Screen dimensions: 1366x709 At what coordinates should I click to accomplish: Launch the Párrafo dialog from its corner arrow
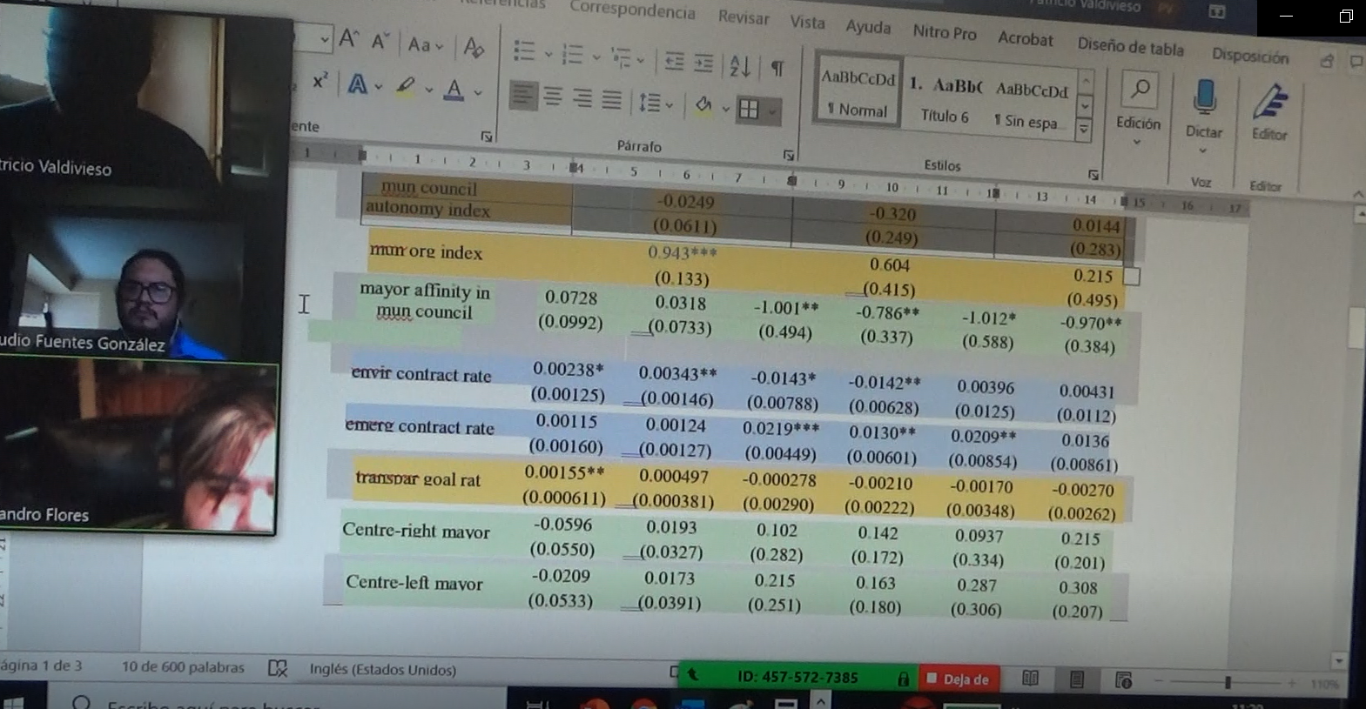pyautogui.click(x=788, y=155)
